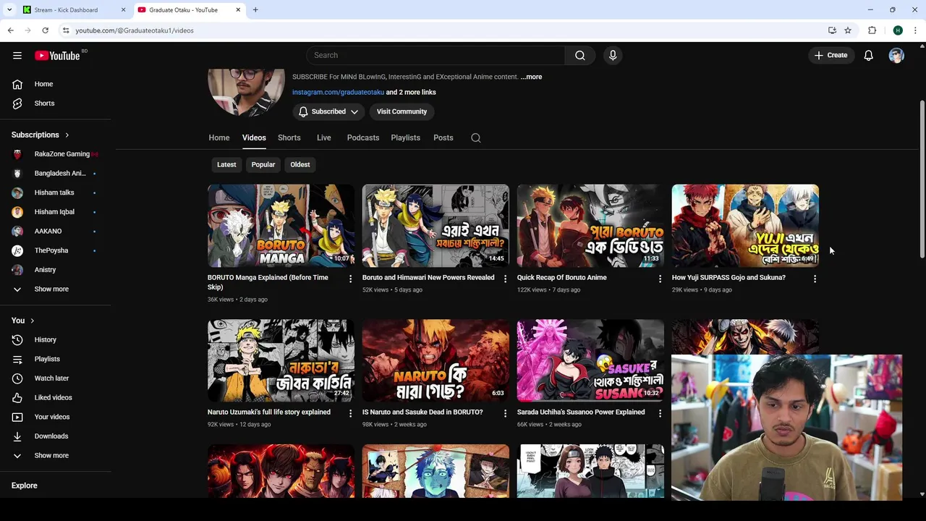Play BORUTO Manga Explained thumbnail
The height and width of the screenshot is (521, 926).
(x=281, y=226)
